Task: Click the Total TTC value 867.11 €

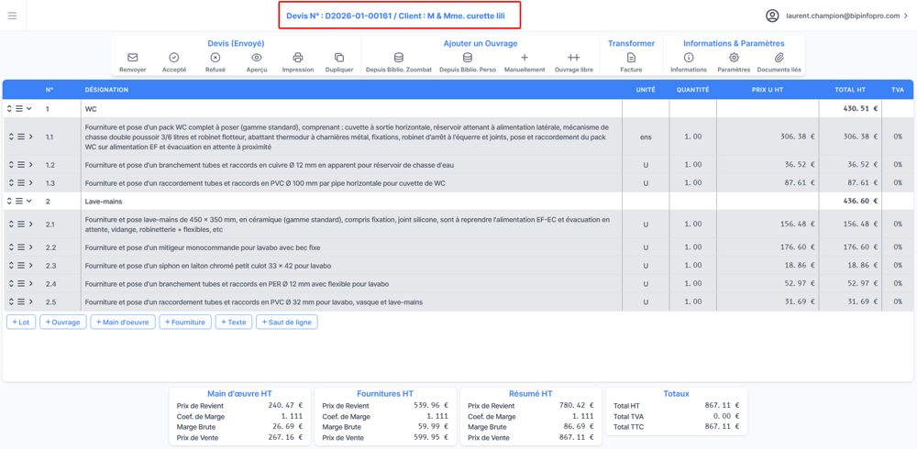Action: tap(722, 427)
